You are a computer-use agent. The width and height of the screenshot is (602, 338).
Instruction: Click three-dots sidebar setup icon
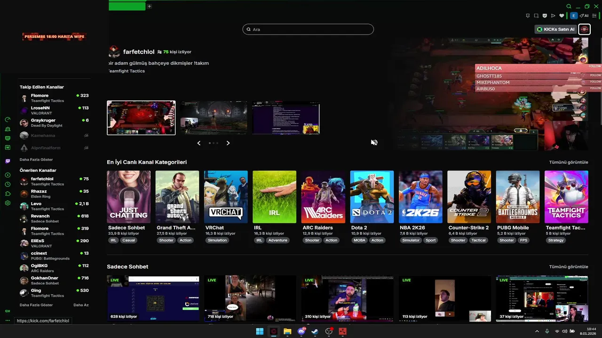tap(8, 321)
